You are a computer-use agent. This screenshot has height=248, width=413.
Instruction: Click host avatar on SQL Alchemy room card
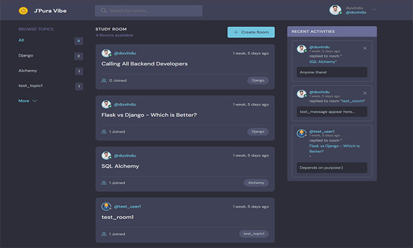tap(106, 155)
